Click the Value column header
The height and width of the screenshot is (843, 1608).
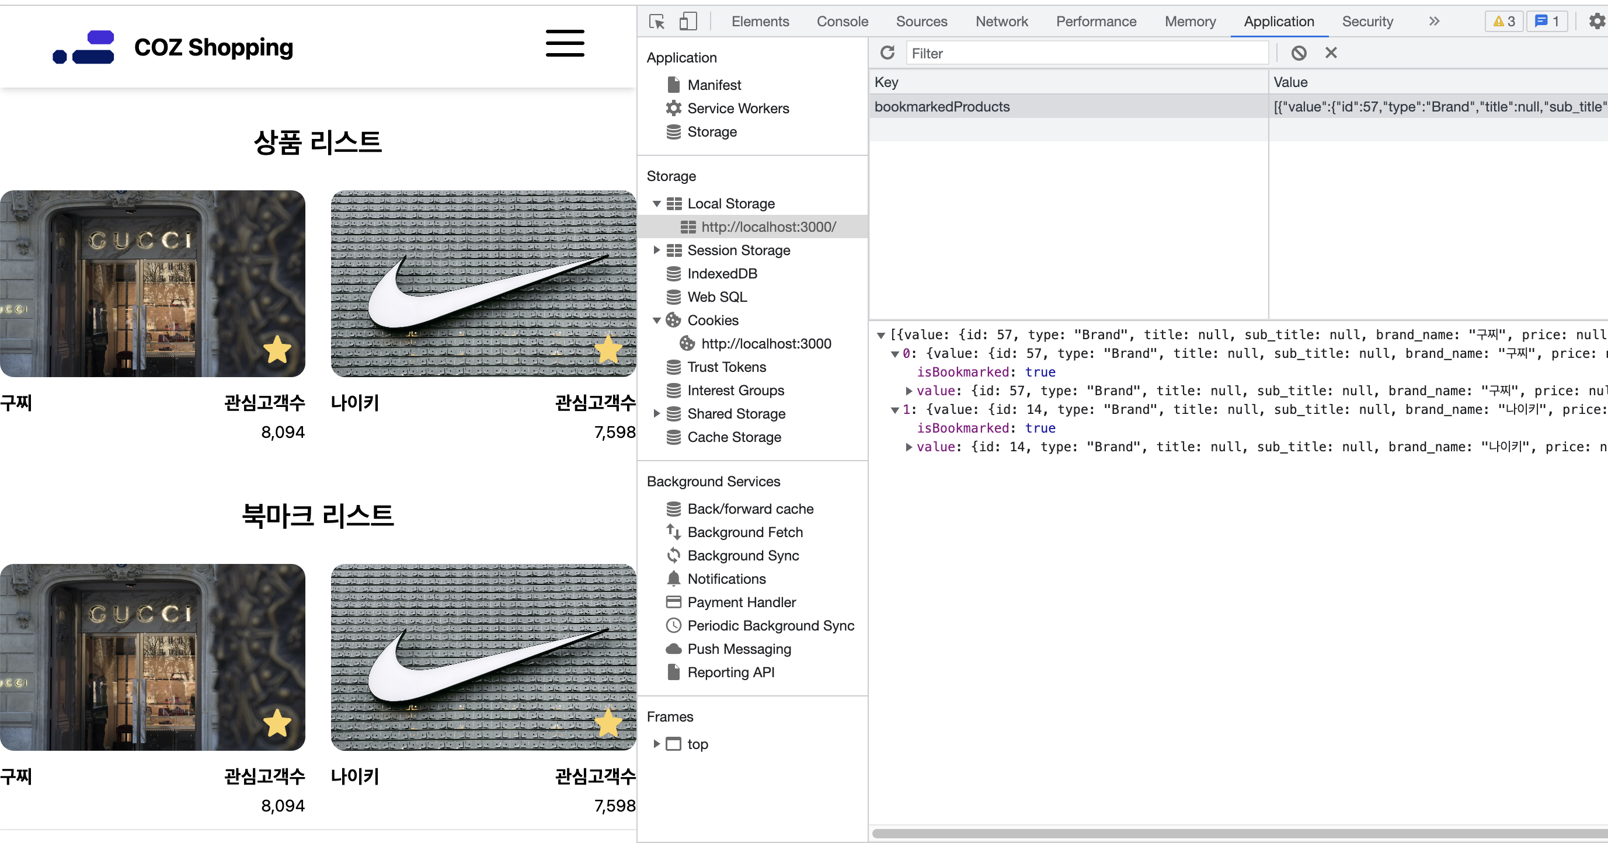coord(1438,82)
